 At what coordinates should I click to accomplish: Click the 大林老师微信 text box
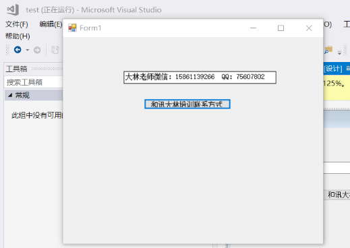(200, 77)
